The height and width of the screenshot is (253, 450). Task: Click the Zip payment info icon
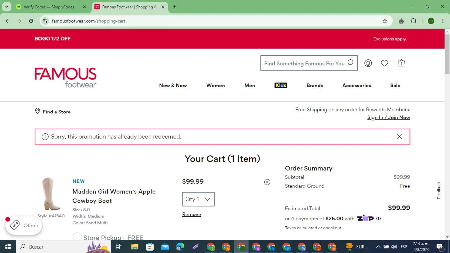pos(379,218)
